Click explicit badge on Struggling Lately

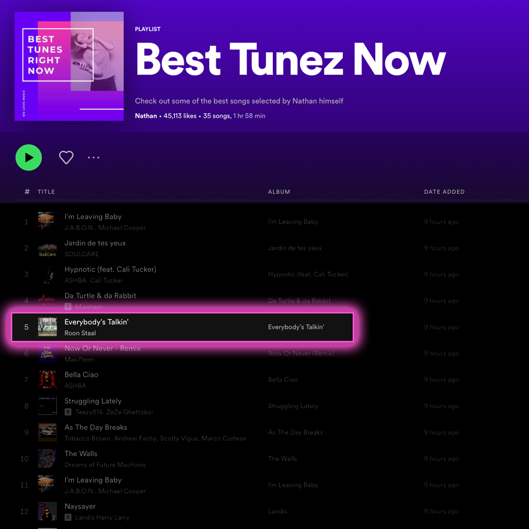tap(68, 412)
